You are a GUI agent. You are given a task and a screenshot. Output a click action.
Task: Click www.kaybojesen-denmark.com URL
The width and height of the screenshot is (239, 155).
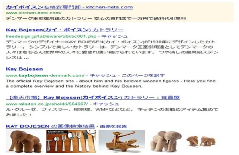(x=45, y=76)
